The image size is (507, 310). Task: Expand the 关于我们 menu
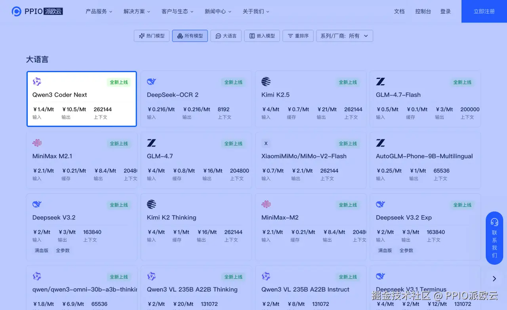click(256, 11)
